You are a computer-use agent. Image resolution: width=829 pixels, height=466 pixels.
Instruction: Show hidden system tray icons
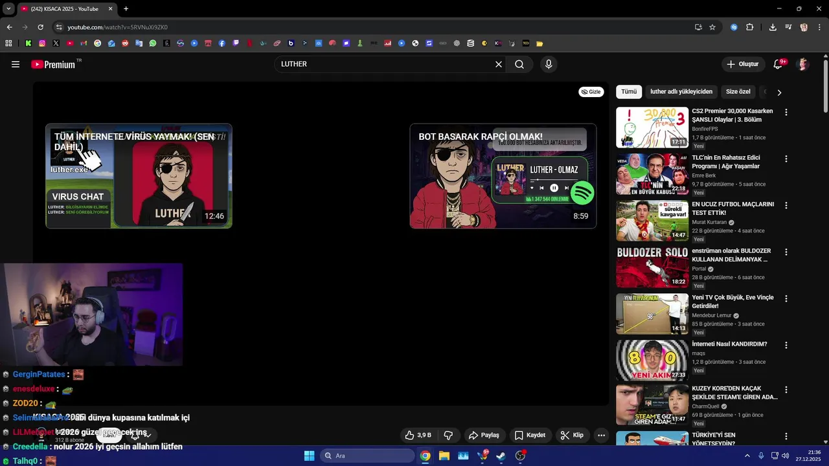(x=747, y=456)
